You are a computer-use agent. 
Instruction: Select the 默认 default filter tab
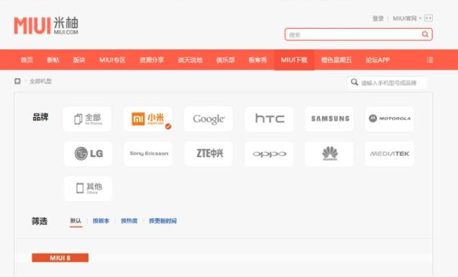pyautogui.click(x=75, y=221)
